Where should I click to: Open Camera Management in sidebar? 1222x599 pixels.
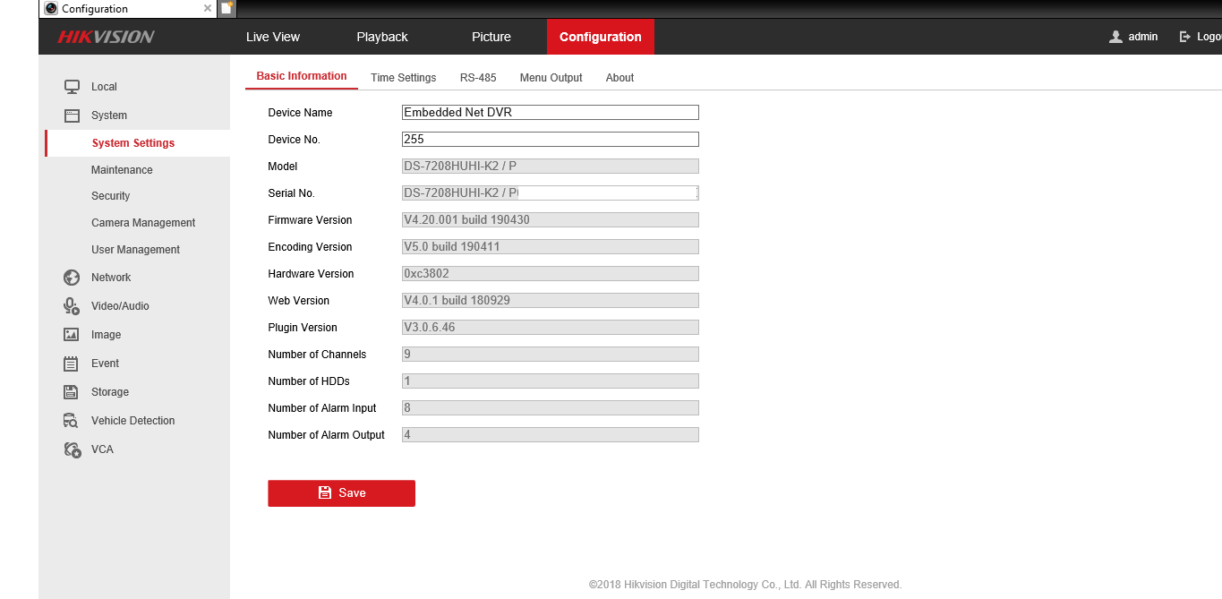(x=143, y=223)
